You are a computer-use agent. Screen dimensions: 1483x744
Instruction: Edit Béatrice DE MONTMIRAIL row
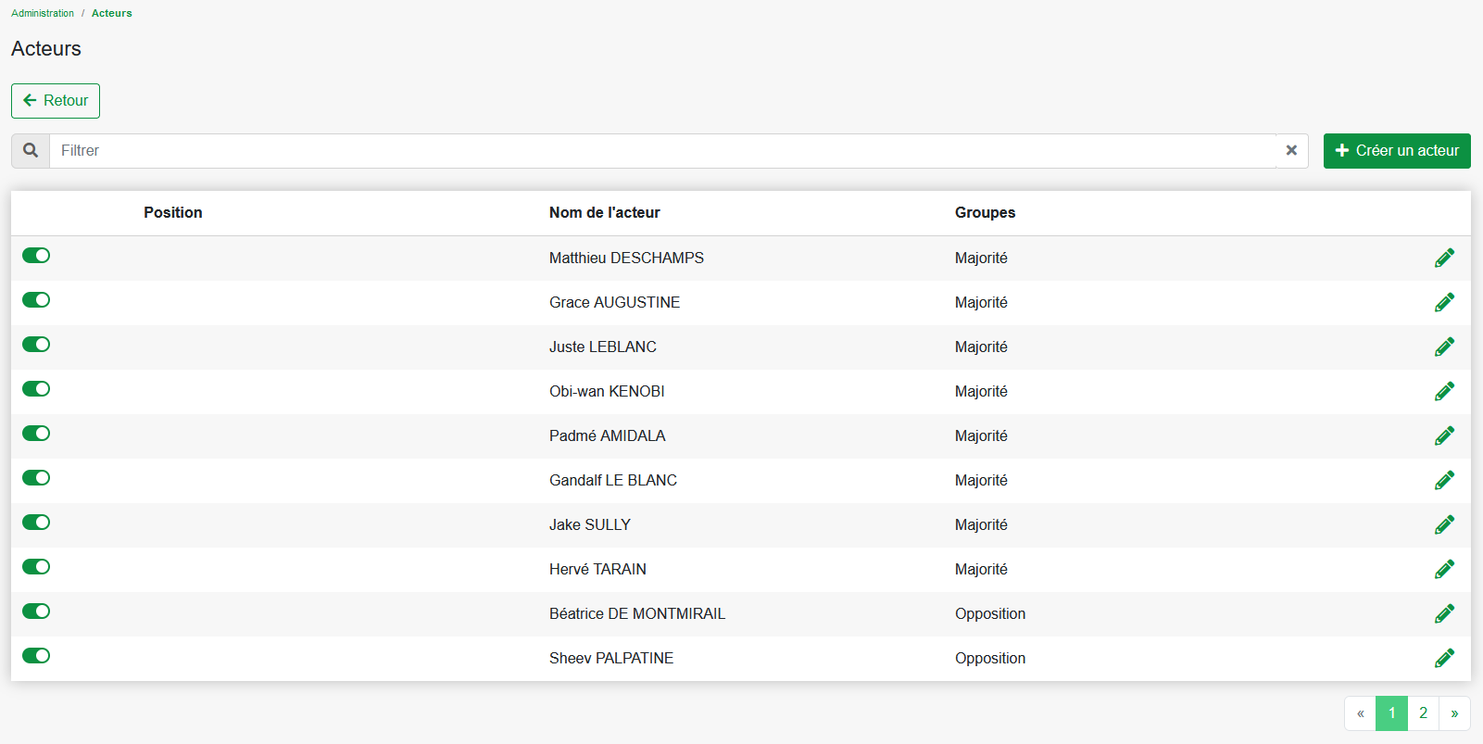(1444, 614)
